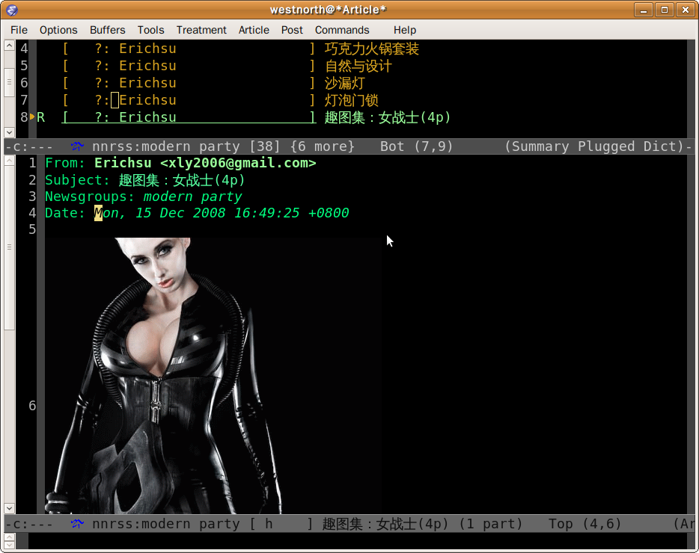
Task: Click -c:--- status in summary mode-line
Action: (29, 146)
